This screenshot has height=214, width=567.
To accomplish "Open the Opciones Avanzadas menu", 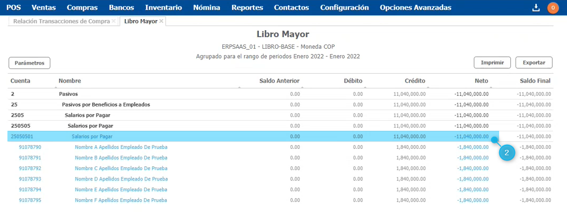I will (x=415, y=7).
